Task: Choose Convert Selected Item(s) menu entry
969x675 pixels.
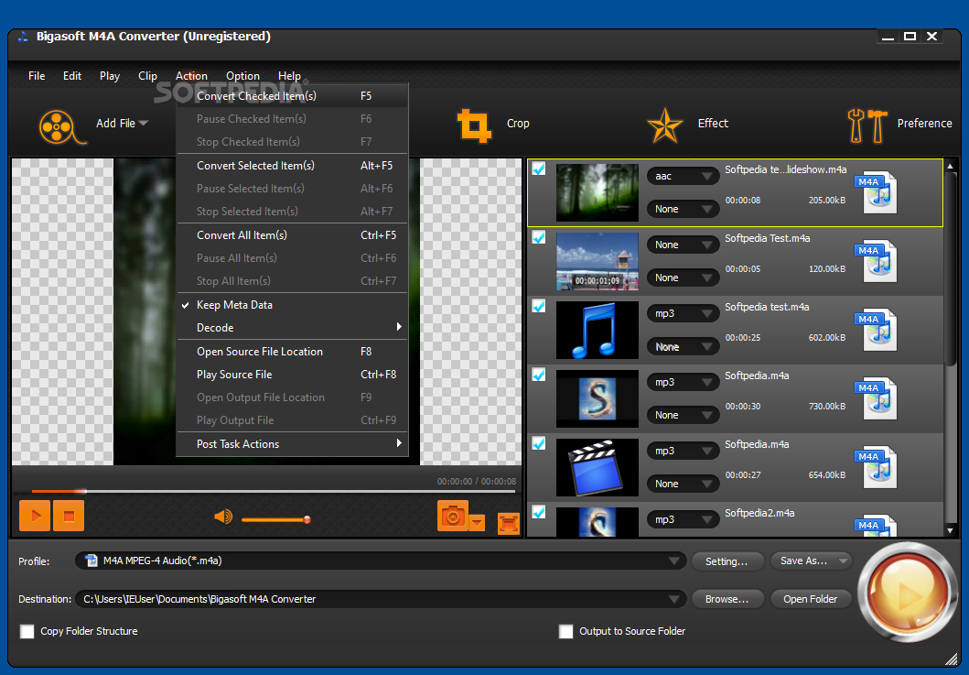Action: pos(292,166)
